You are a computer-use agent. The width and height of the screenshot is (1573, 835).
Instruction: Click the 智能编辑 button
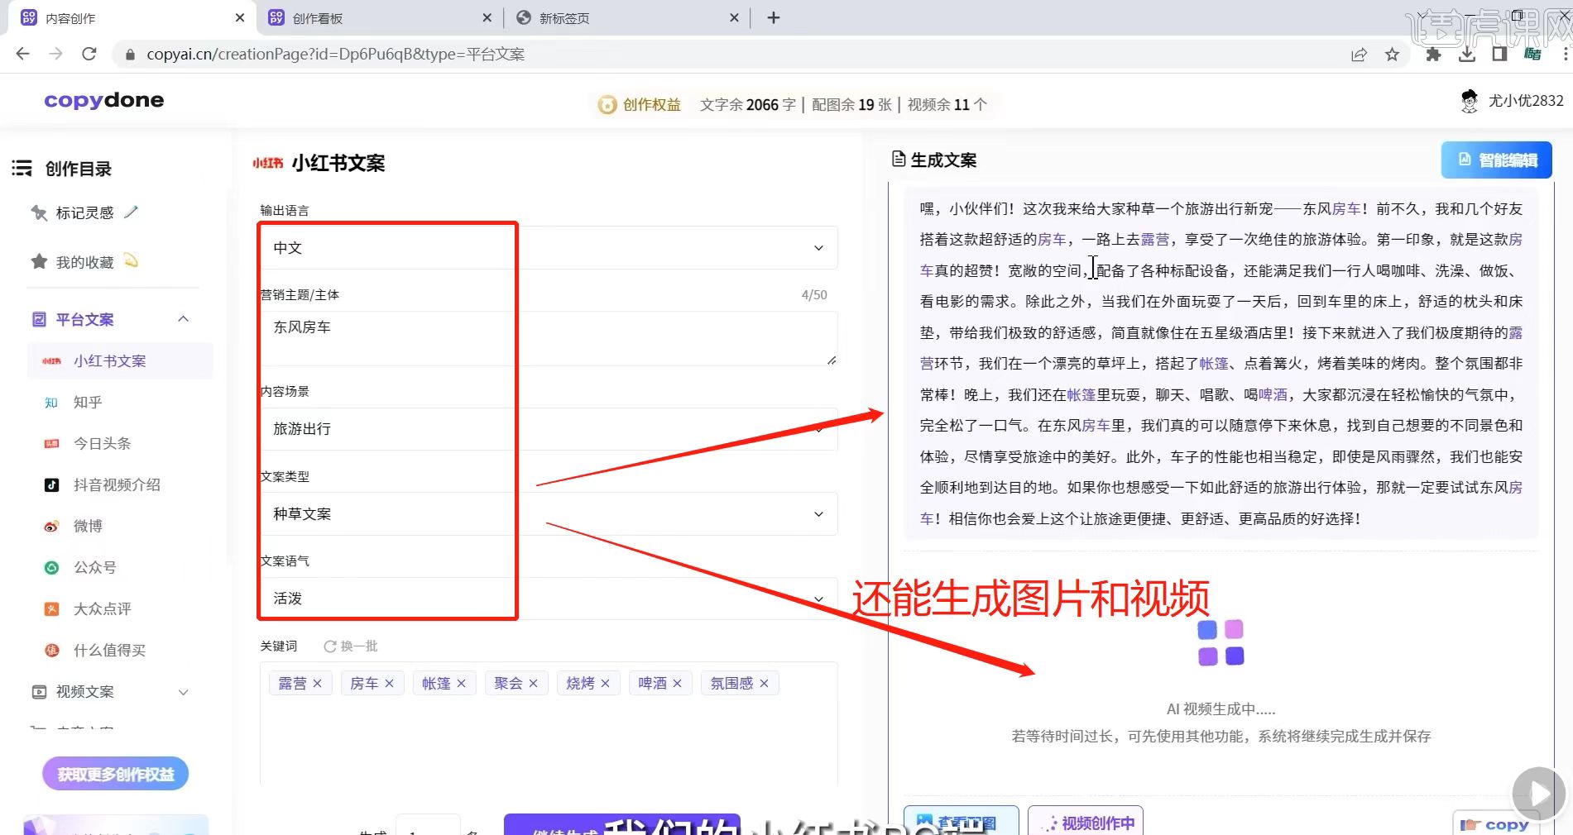point(1497,160)
